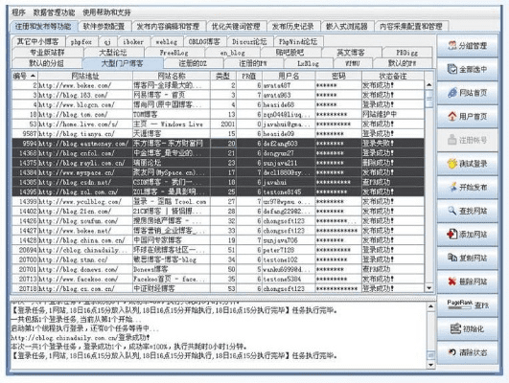Click the site table scroll-down arrow
Screen dimensions: 509x383
coord(428,287)
